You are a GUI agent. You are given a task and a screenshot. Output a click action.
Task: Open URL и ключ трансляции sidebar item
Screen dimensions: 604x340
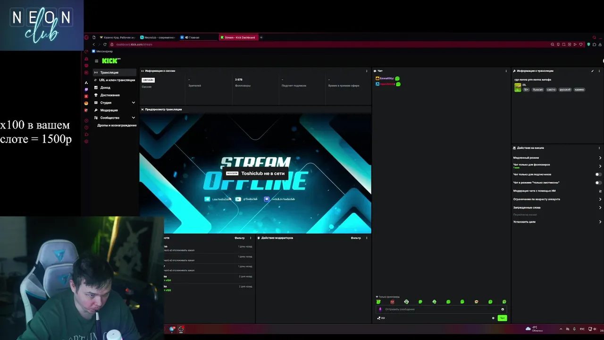(x=115, y=80)
